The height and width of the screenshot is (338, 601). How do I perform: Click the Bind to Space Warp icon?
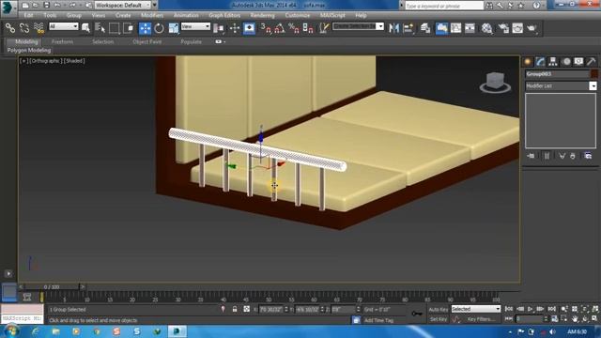coord(39,28)
